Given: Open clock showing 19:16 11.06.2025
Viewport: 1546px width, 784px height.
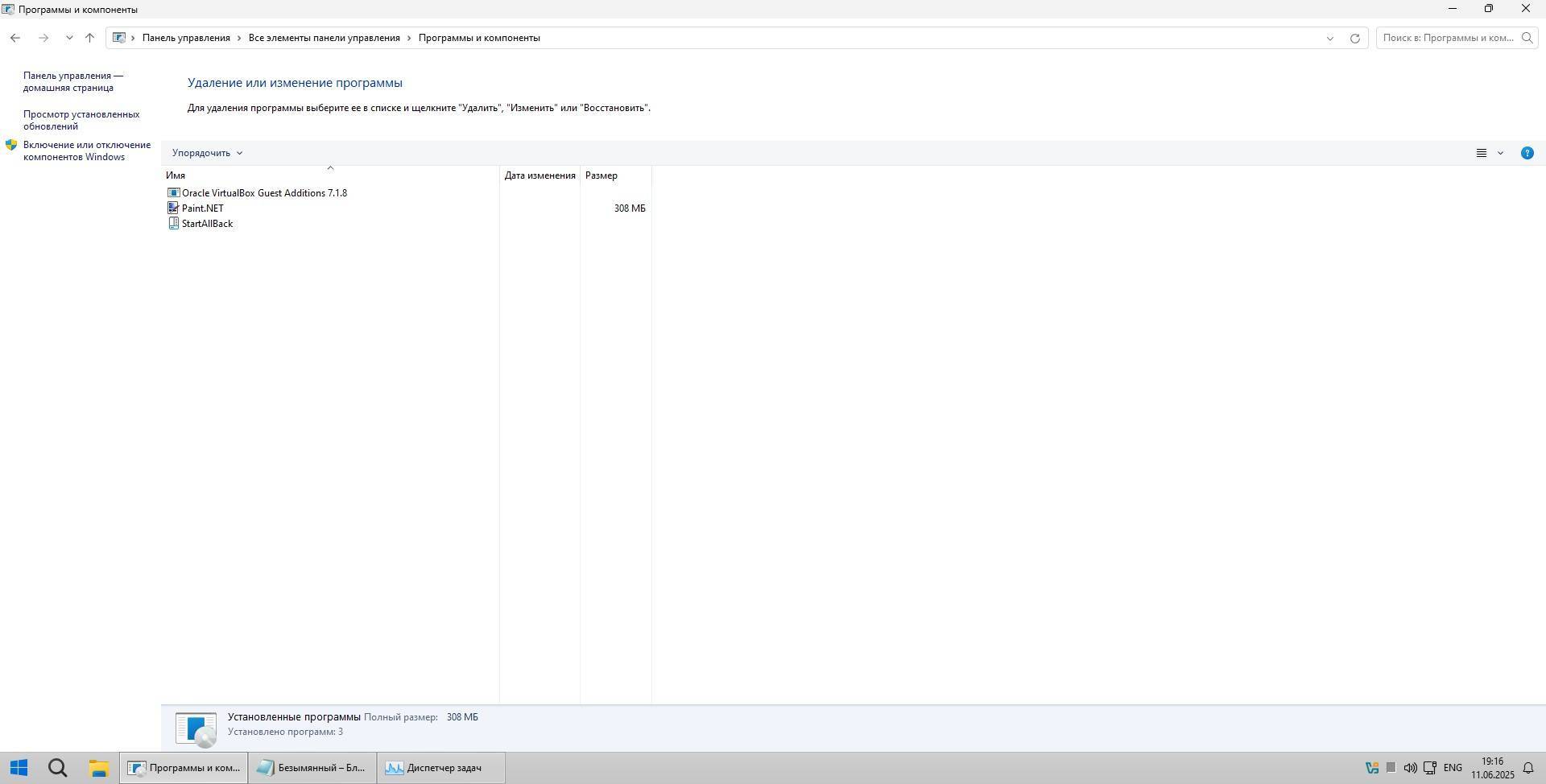Looking at the screenshot, I should [x=1493, y=768].
